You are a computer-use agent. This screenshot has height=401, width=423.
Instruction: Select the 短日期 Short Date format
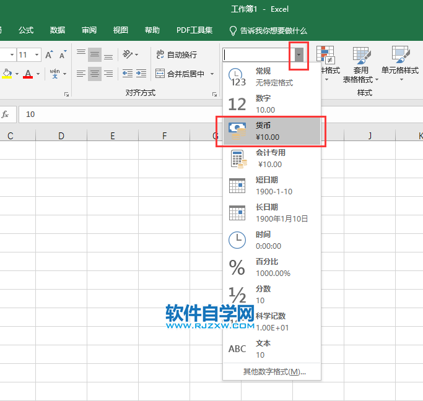click(x=272, y=186)
